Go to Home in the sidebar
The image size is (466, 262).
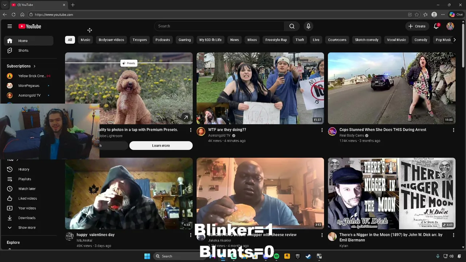pos(28,41)
